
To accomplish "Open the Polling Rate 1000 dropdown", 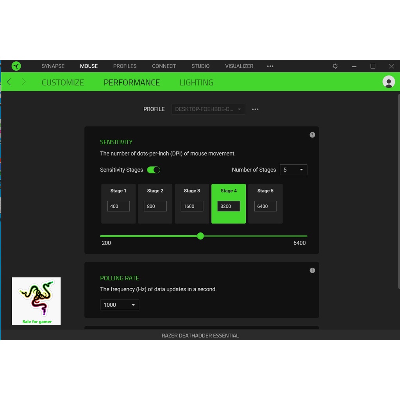I will [x=120, y=305].
